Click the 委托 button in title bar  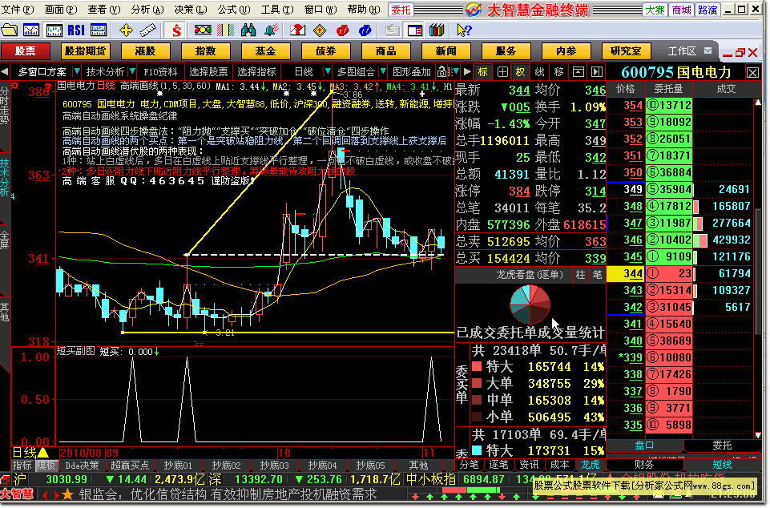click(x=401, y=10)
